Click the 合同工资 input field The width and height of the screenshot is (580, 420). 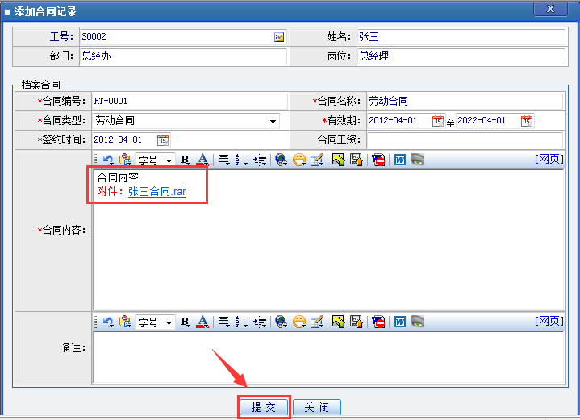tap(465, 140)
